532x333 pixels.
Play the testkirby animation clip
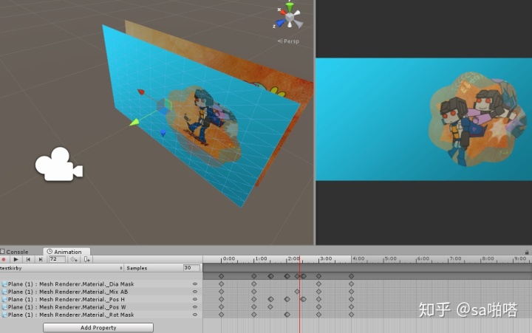(x=16, y=259)
